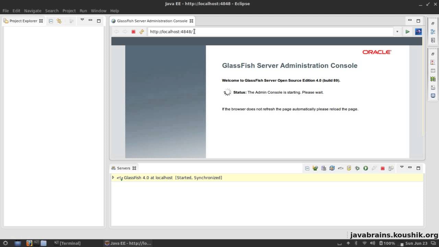439x247 pixels.
Task: Maximize the Servers panel
Action: pos(418,168)
